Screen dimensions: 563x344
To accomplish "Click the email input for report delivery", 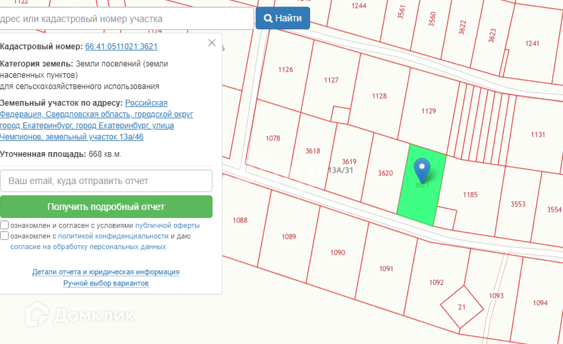I will pyautogui.click(x=106, y=181).
